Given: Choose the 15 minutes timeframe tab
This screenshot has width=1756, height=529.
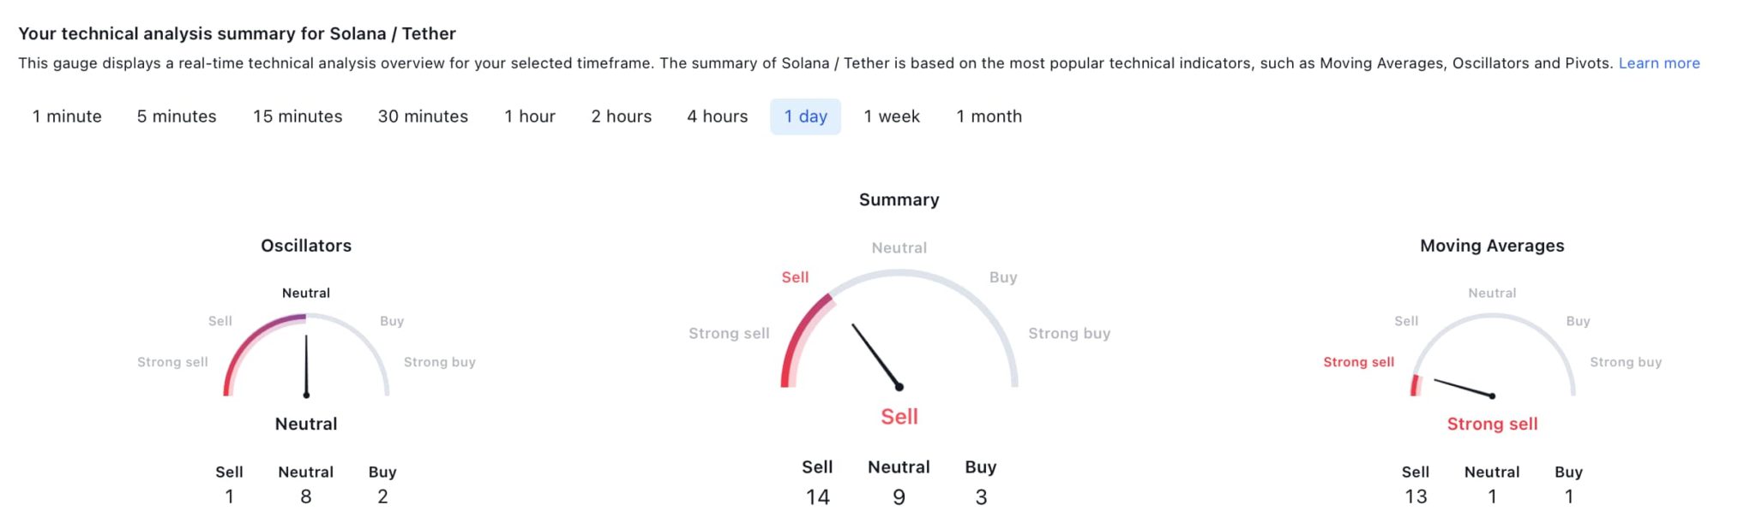Looking at the screenshot, I should [298, 116].
